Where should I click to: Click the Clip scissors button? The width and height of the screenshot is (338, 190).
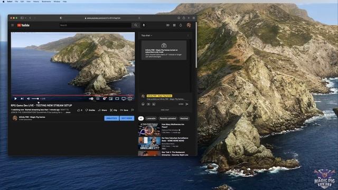coord(114,110)
